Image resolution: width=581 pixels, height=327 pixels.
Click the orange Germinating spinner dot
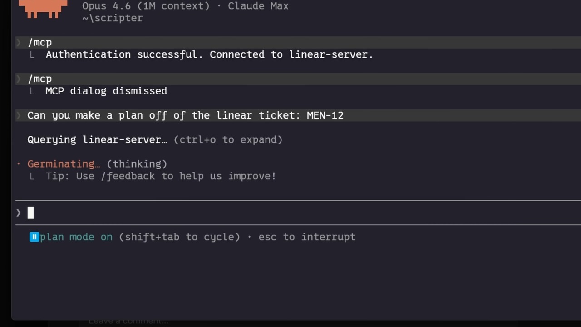(x=19, y=164)
